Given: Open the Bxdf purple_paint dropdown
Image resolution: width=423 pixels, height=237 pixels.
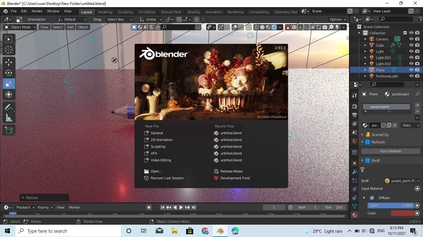Looking at the screenshot, I should coord(402,181).
